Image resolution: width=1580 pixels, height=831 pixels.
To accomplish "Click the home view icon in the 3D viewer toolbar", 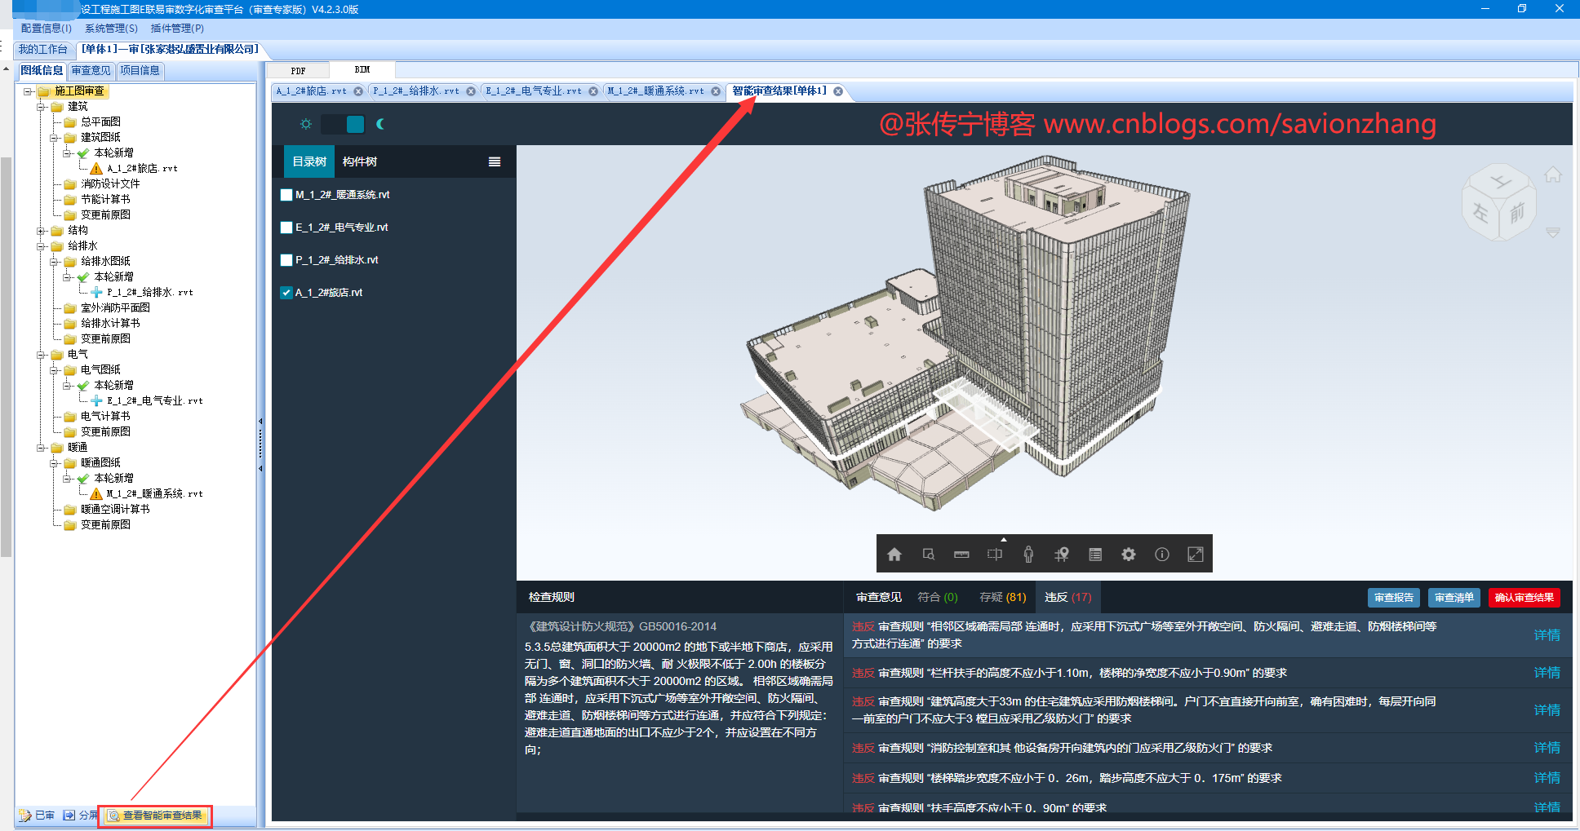I will click(894, 555).
